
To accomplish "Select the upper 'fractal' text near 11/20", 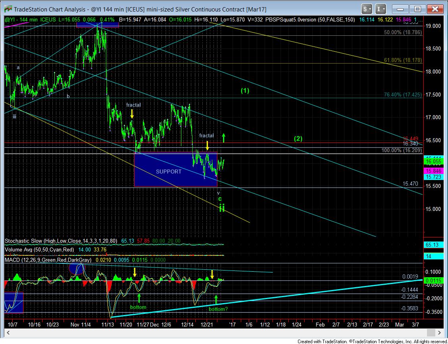I will pyautogui.click(x=133, y=105).
